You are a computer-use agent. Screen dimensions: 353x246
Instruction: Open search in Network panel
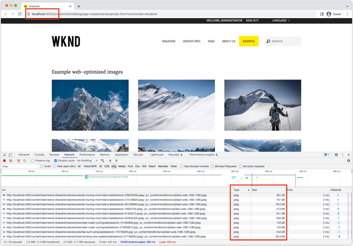coord(24,161)
